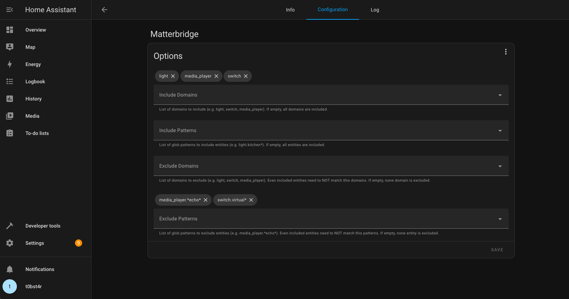Select the Configuration tab

333,10
